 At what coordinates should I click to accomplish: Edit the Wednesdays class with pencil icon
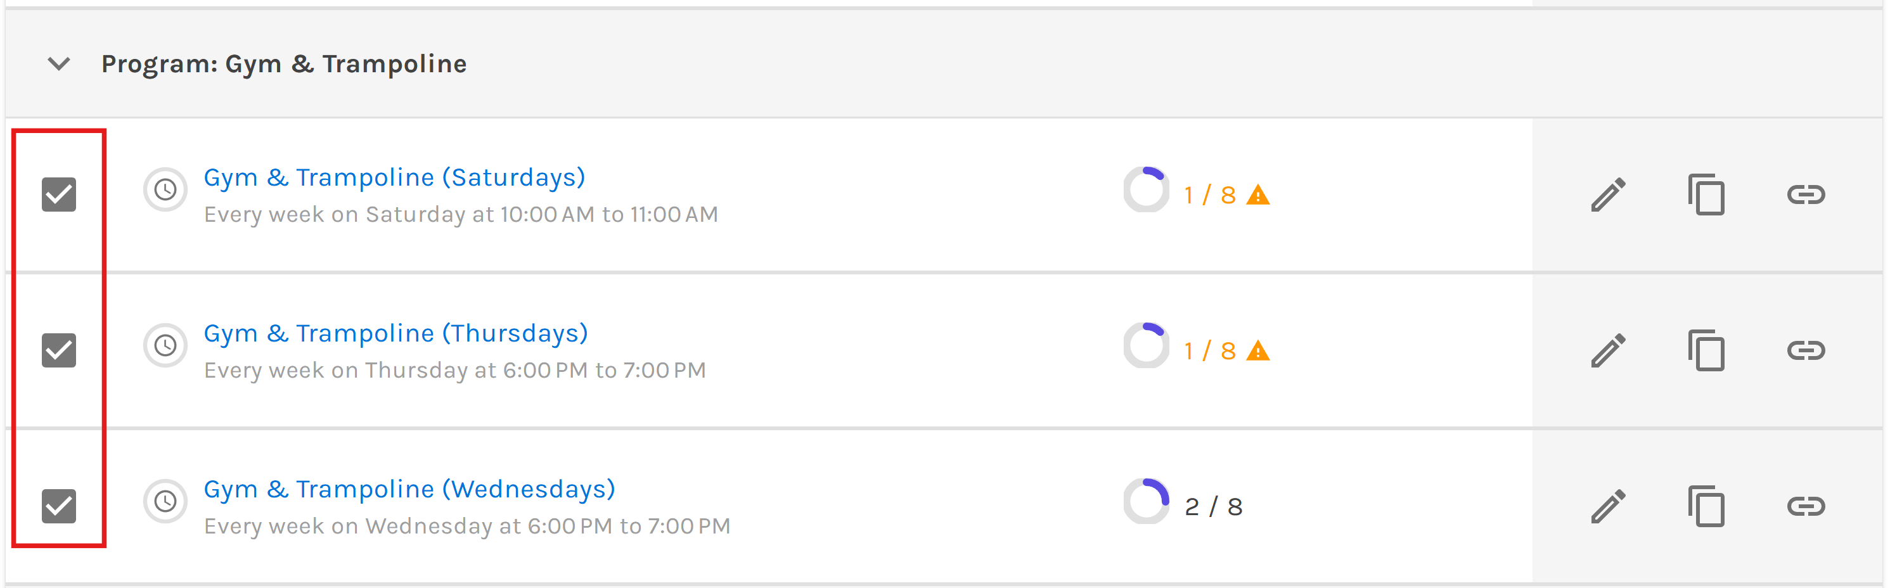tap(1607, 506)
